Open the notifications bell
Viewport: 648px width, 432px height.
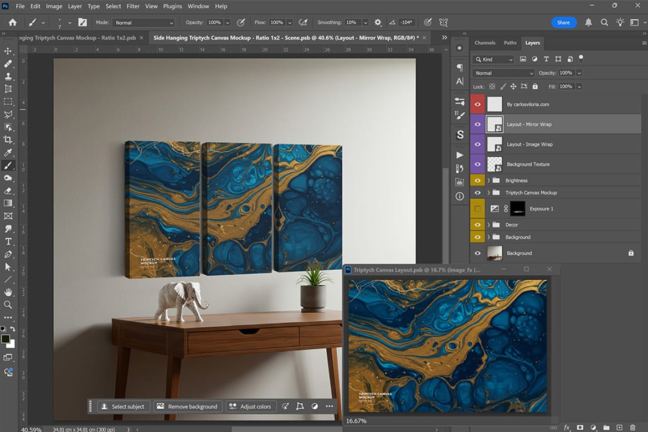589,22
